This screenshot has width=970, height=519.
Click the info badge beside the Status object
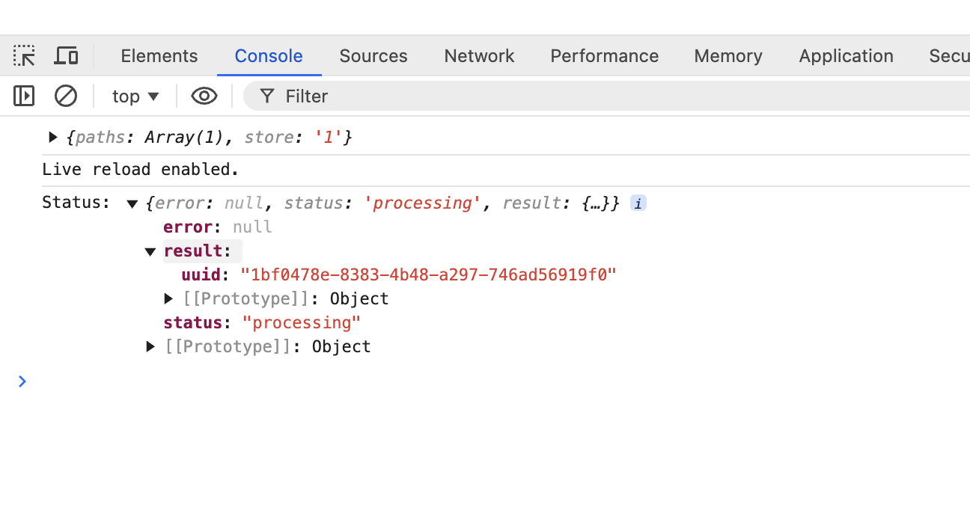tap(638, 203)
